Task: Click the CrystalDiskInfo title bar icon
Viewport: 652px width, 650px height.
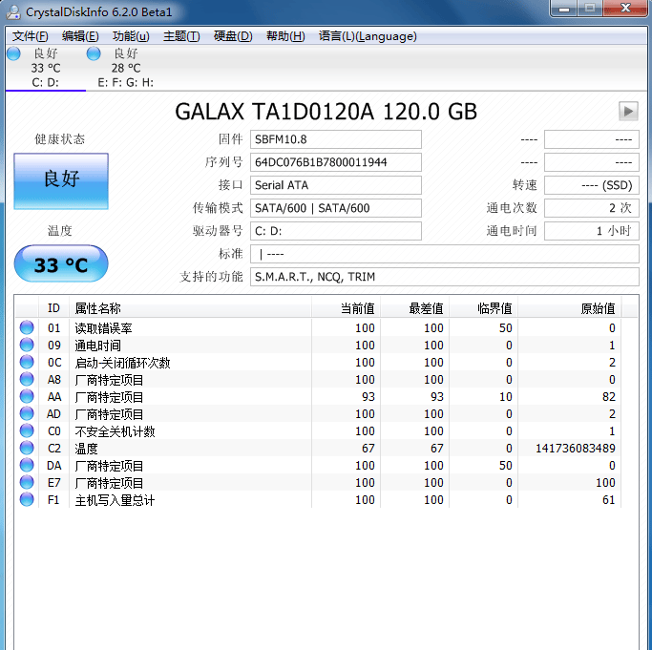Action: pyautogui.click(x=13, y=12)
